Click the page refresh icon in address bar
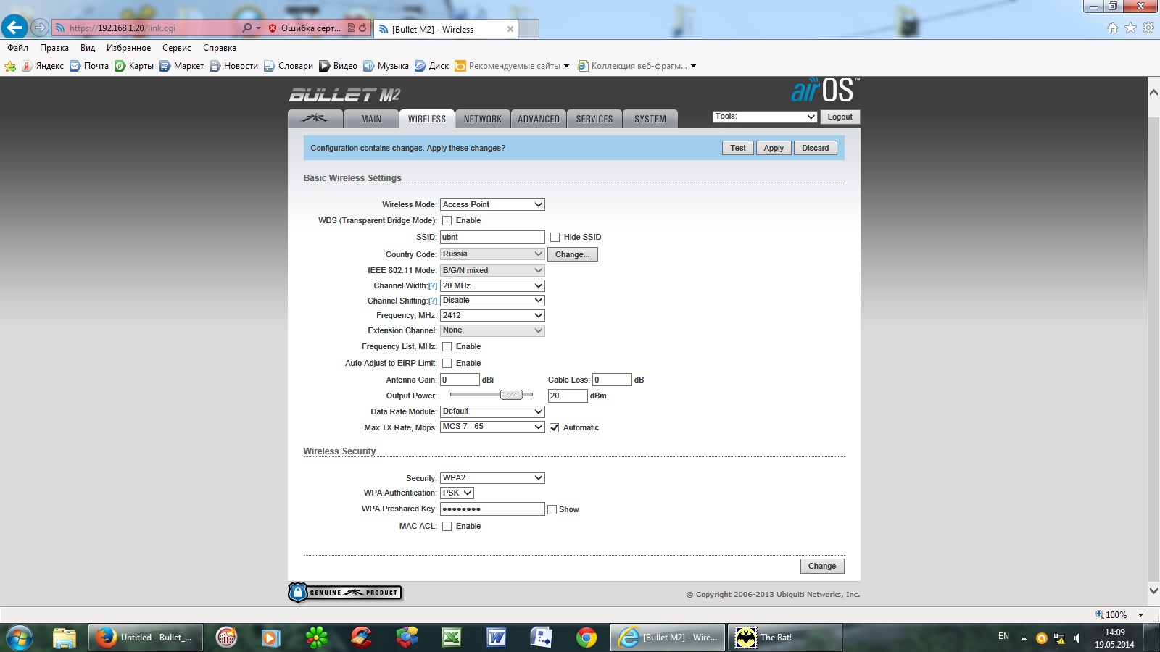The width and height of the screenshot is (1160, 652). coord(362,28)
